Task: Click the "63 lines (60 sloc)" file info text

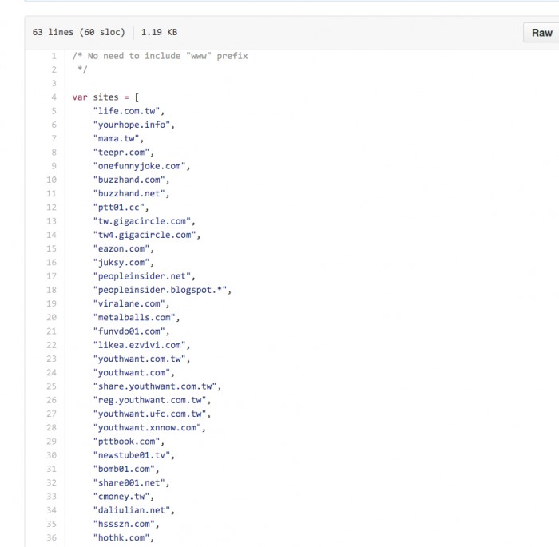Action: tap(78, 33)
